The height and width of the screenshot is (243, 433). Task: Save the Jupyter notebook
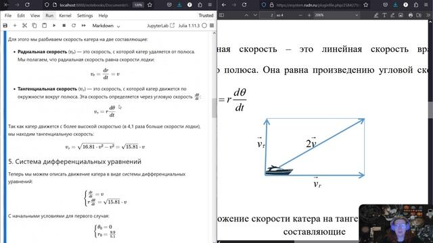tap(5, 26)
